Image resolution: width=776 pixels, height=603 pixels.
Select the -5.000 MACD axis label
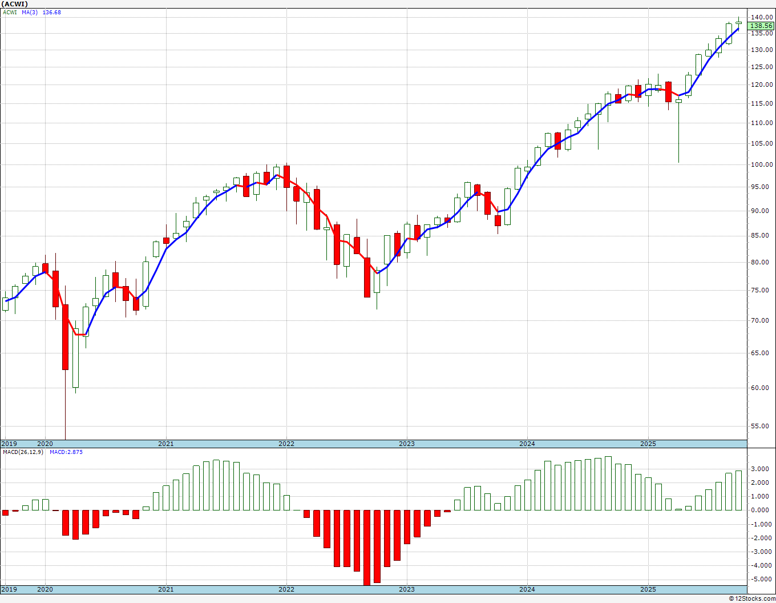(762, 579)
